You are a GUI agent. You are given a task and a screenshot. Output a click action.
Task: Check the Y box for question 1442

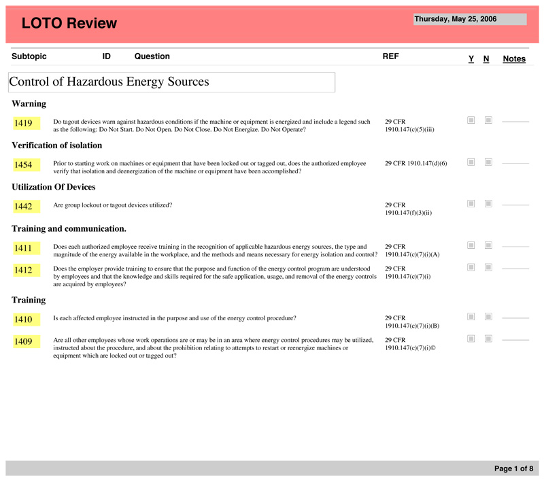coord(471,203)
